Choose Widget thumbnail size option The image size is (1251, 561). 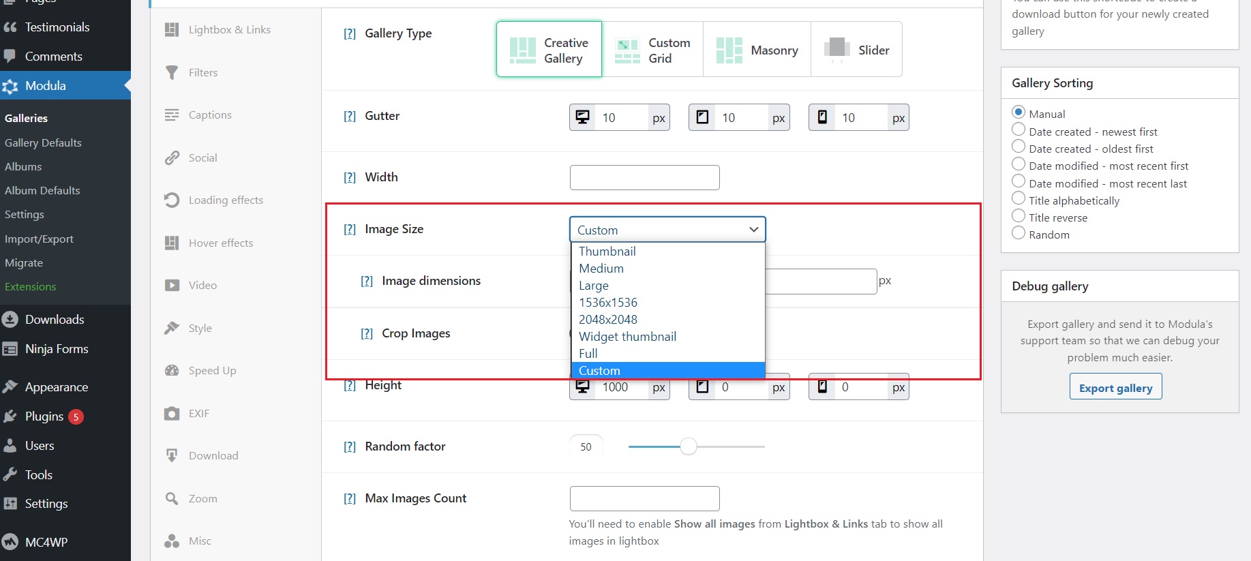click(667, 337)
